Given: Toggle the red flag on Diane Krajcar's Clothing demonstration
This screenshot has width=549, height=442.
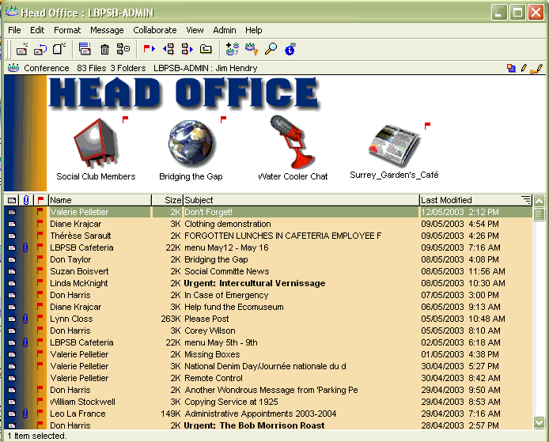Looking at the screenshot, I should coord(40,224).
